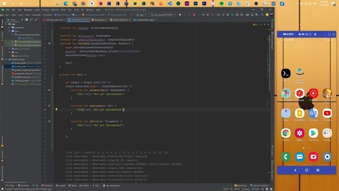
Task: Click the warnings indicator in editor corner
Action: (258, 24)
